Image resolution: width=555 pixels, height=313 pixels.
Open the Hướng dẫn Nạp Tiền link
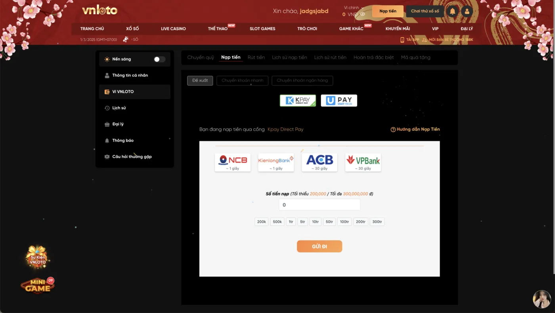(x=415, y=129)
